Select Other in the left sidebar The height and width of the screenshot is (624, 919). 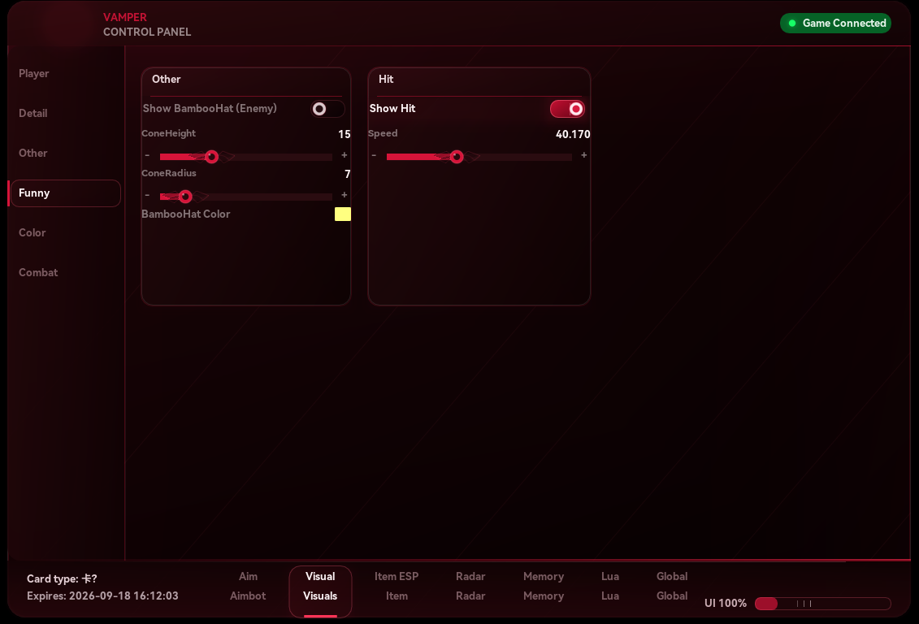[x=66, y=154]
